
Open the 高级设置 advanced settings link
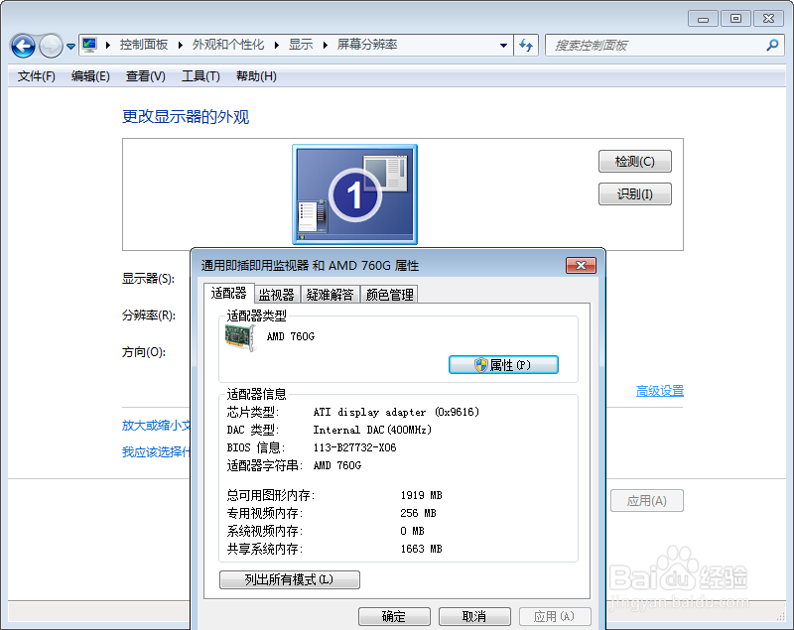coord(660,391)
